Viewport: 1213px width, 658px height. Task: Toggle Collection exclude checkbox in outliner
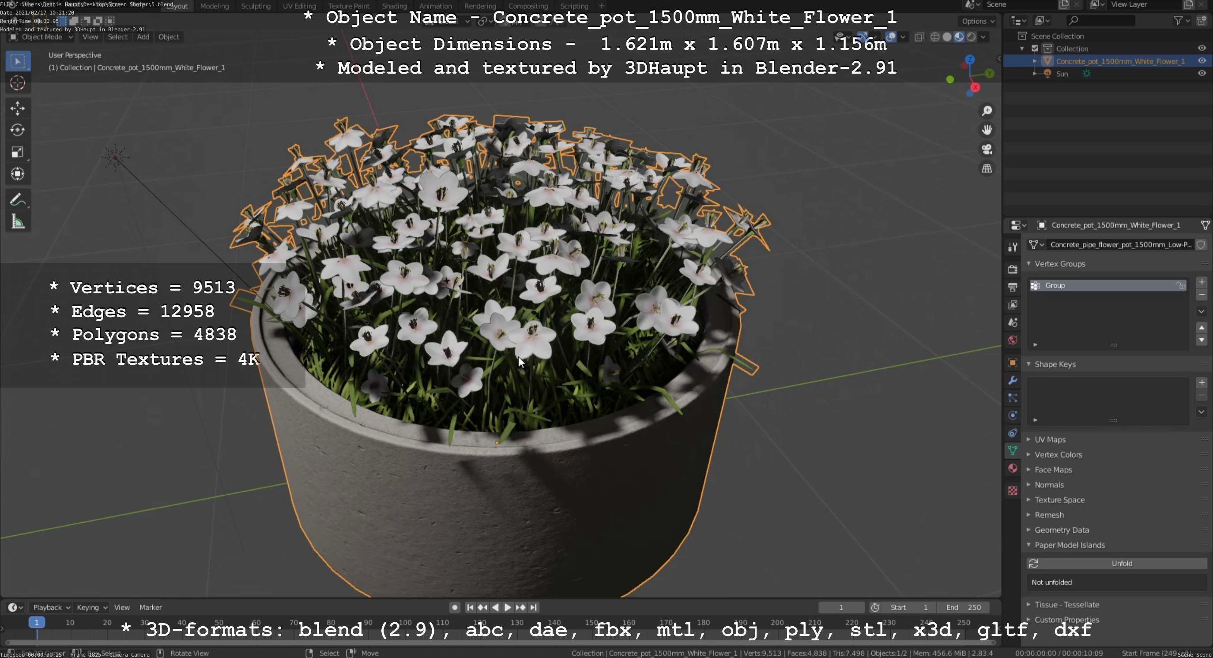point(1035,49)
